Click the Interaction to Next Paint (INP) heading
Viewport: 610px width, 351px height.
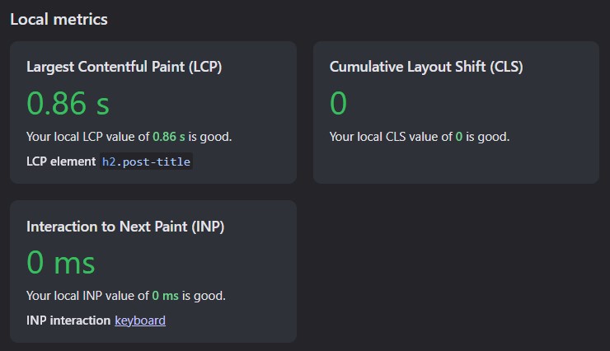pyautogui.click(x=125, y=227)
